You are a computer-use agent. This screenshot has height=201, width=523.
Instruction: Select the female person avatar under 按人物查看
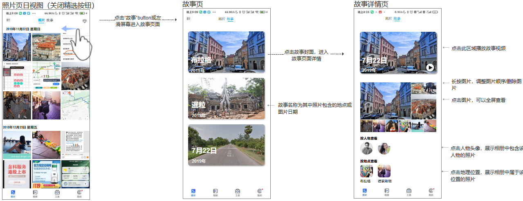384,148
